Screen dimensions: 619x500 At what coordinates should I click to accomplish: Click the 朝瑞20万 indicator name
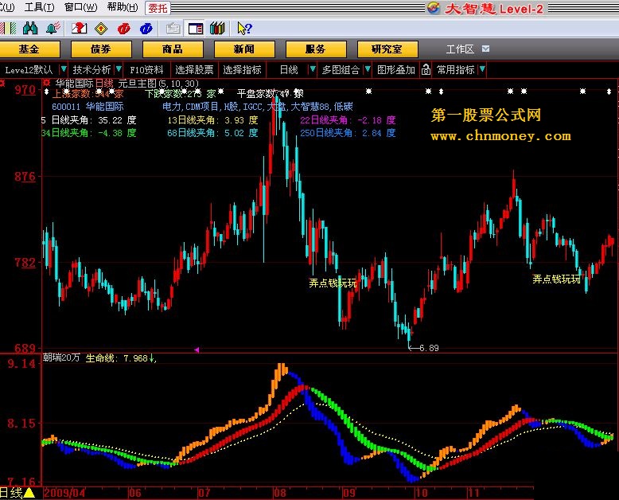[61, 357]
